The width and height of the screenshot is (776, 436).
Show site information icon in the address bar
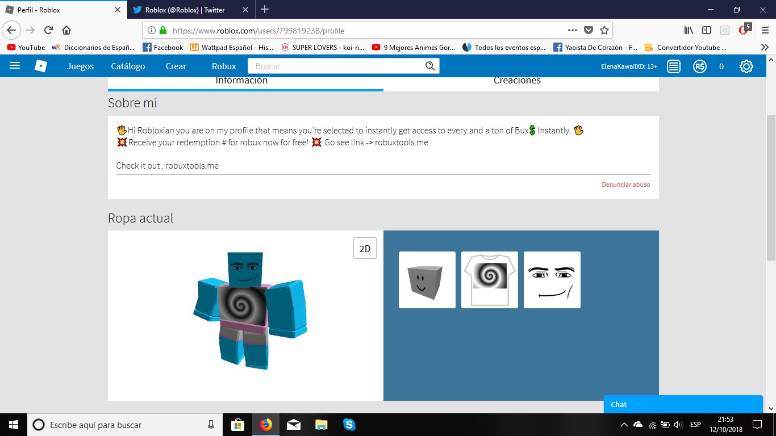[152, 31]
